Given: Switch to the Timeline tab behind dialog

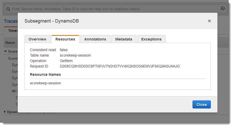Looking at the screenshot, I should click(x=11, y=31).
